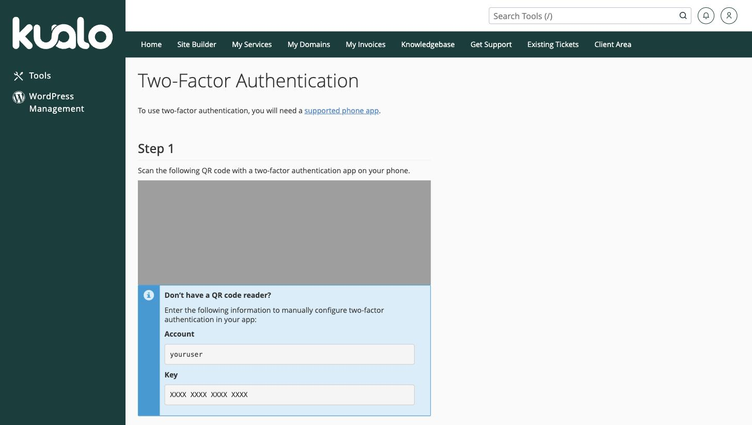Open Client Area menu item
Image resolution: width=752 pixels, height=425 pixels.
coord(613,44)
